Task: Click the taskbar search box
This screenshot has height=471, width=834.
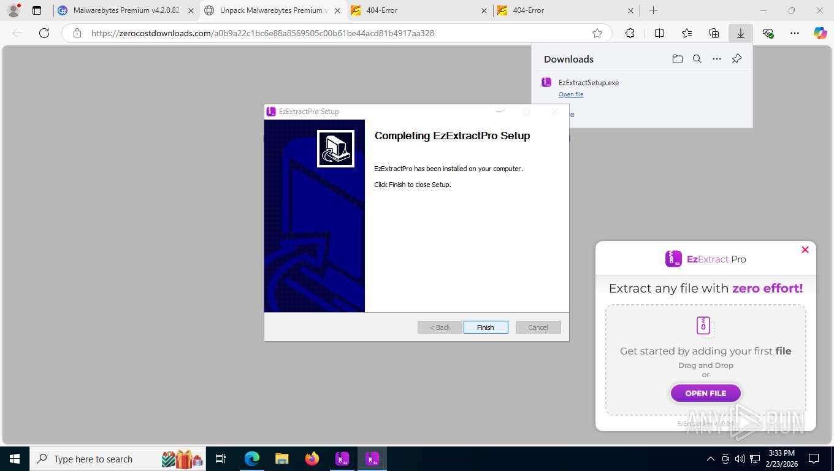Action: [118, 459]
